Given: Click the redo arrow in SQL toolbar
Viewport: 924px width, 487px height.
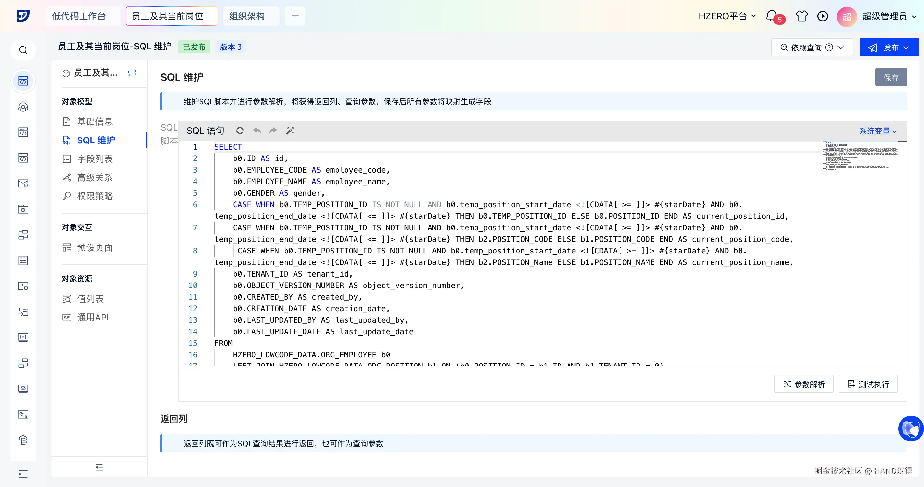Looking at the screenshot, I should [x=273, y=131].
